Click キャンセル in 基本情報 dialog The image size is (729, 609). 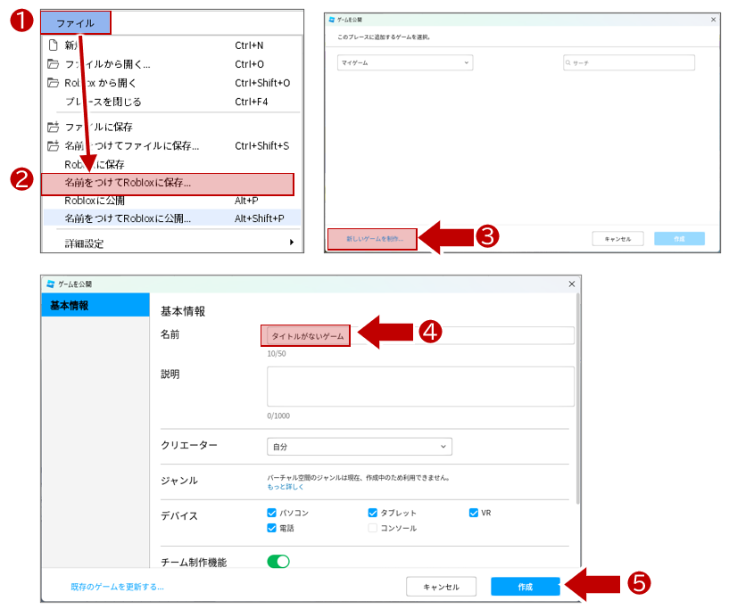441,587
